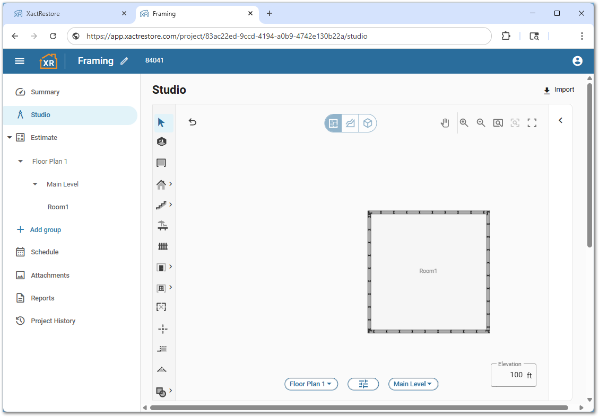This screenshot has height=417, width=599.
Task: Switch to the XactRestore browser tab
Action: click(69, 13)
